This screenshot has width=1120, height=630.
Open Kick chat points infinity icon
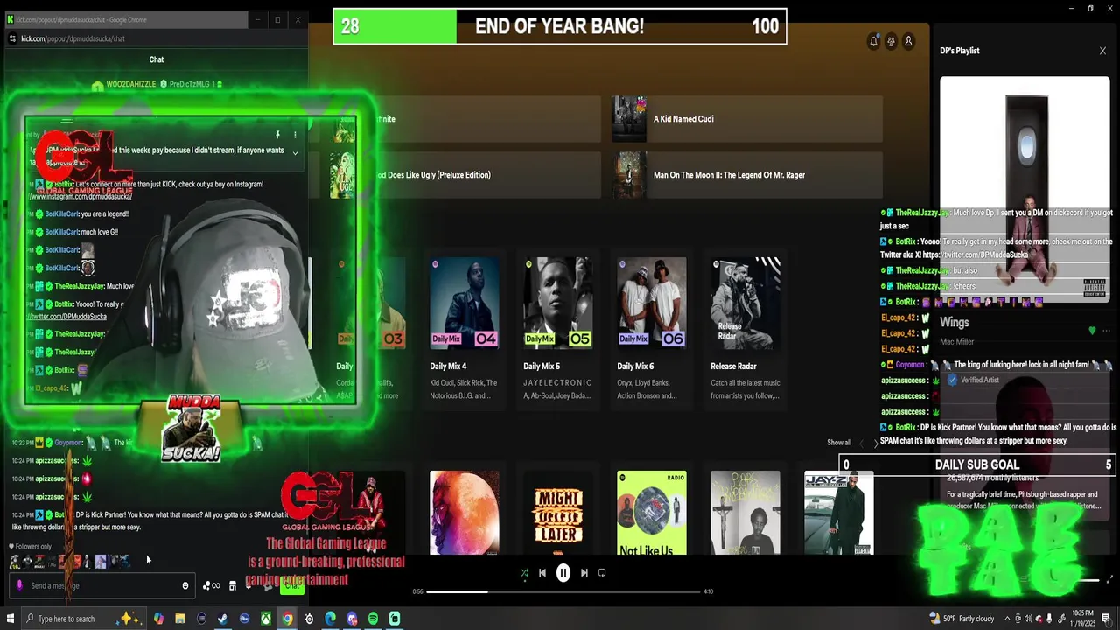click(x=212, y=585)
